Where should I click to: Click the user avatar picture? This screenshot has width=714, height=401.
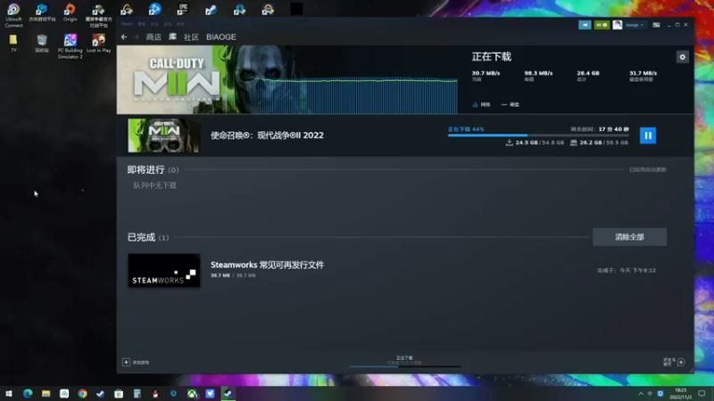617,25
